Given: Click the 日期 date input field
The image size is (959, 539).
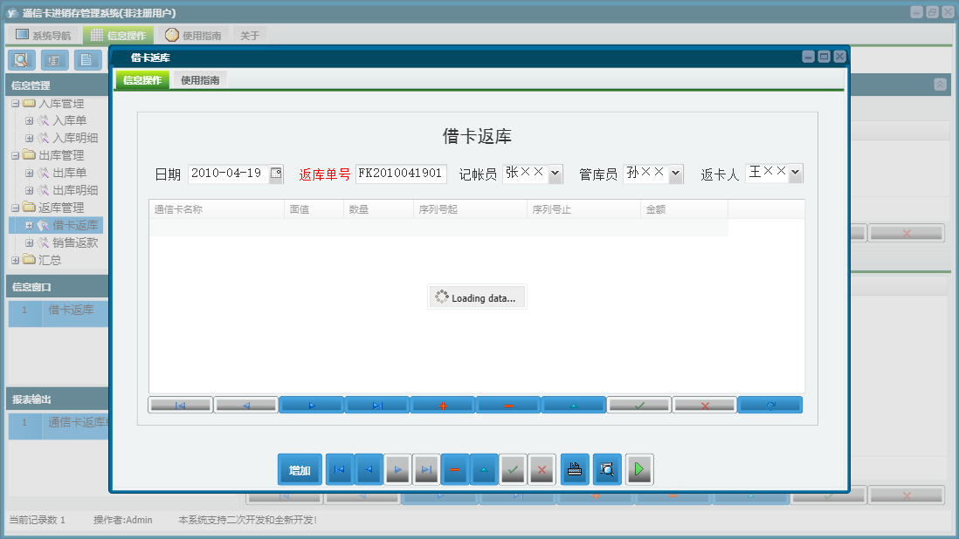Looking at the screenshot, I should pos(228,174).
